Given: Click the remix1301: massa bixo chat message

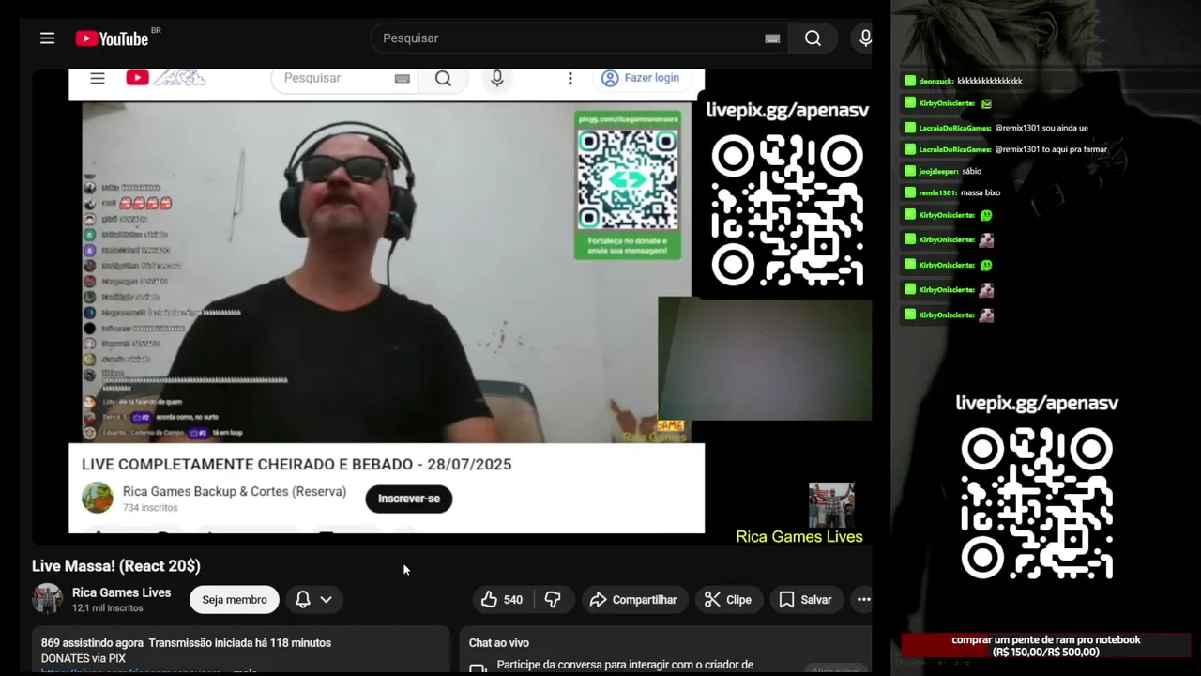Looking at the screenshot, I should click(952, 193).
